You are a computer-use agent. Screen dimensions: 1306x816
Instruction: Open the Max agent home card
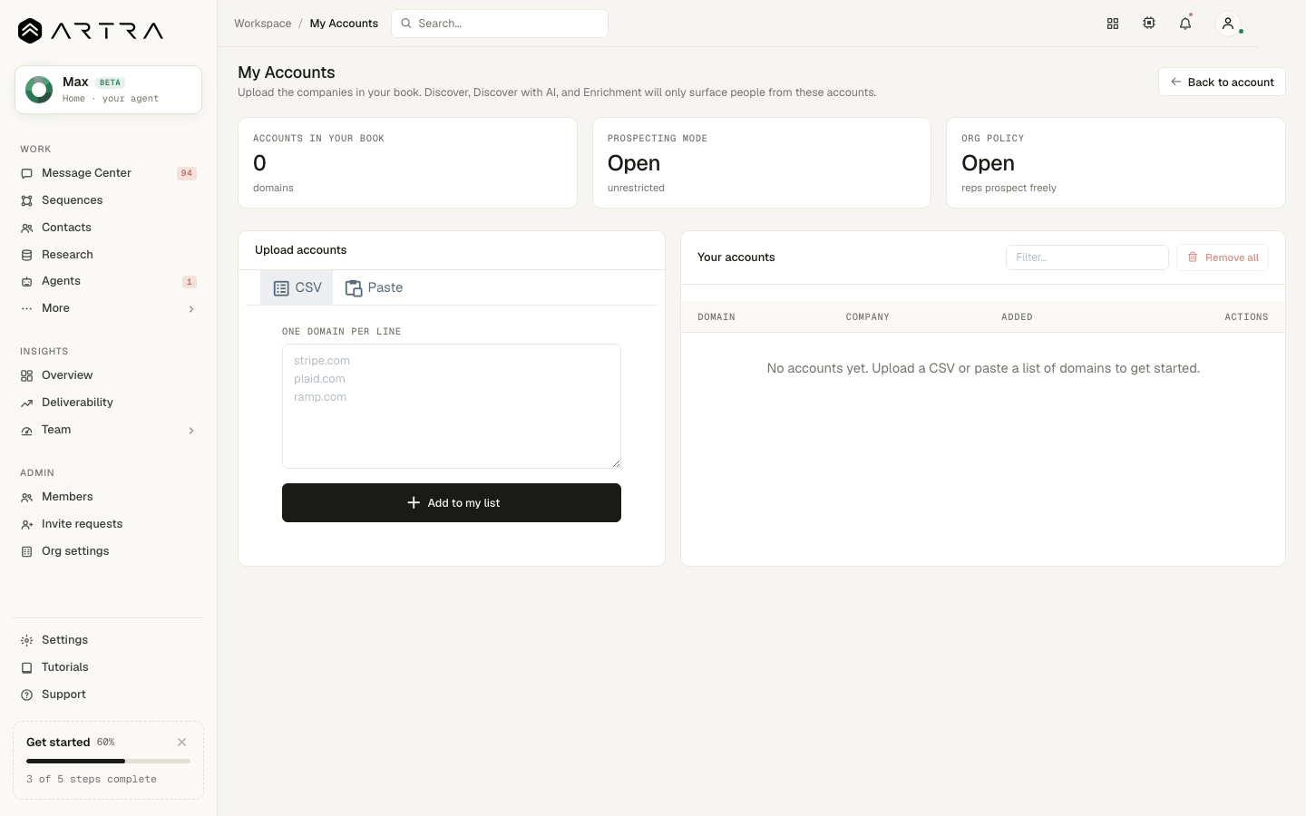(108, 90)
